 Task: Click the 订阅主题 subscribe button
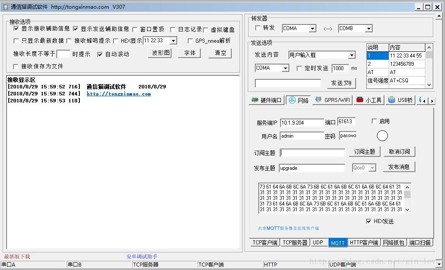tap(364, 152)
